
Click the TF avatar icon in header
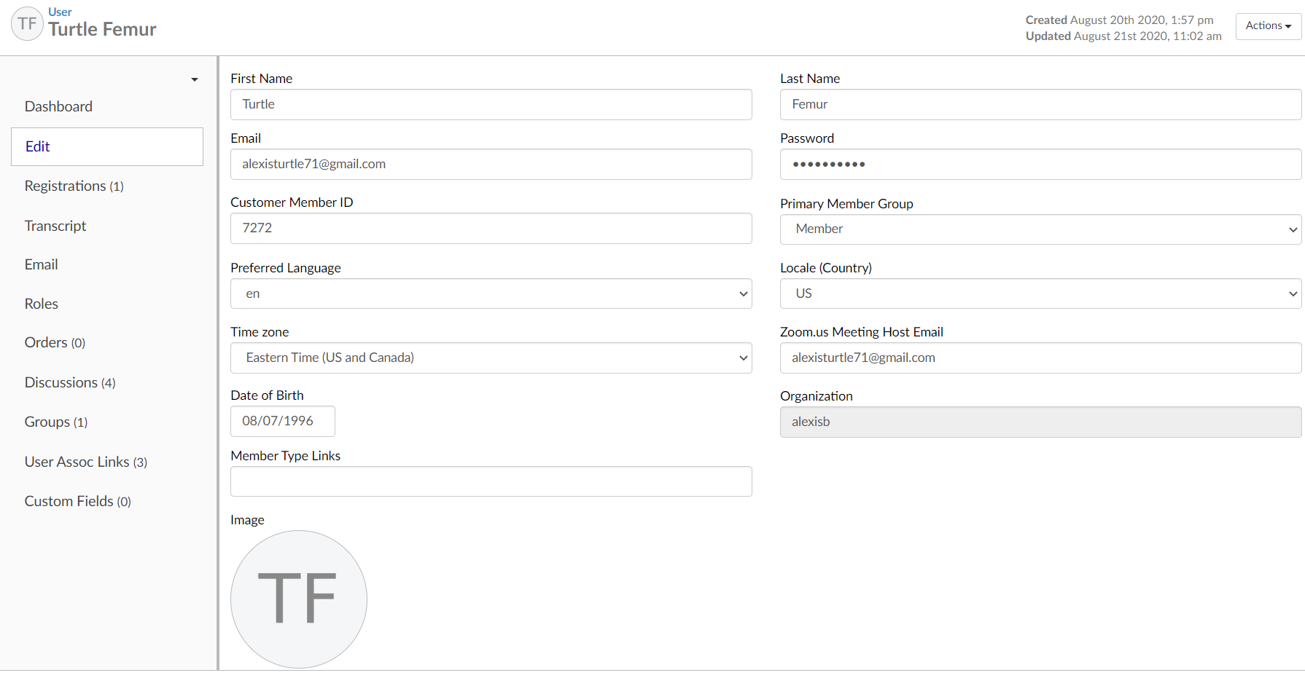pyautogui.click(x=27, y=24)
